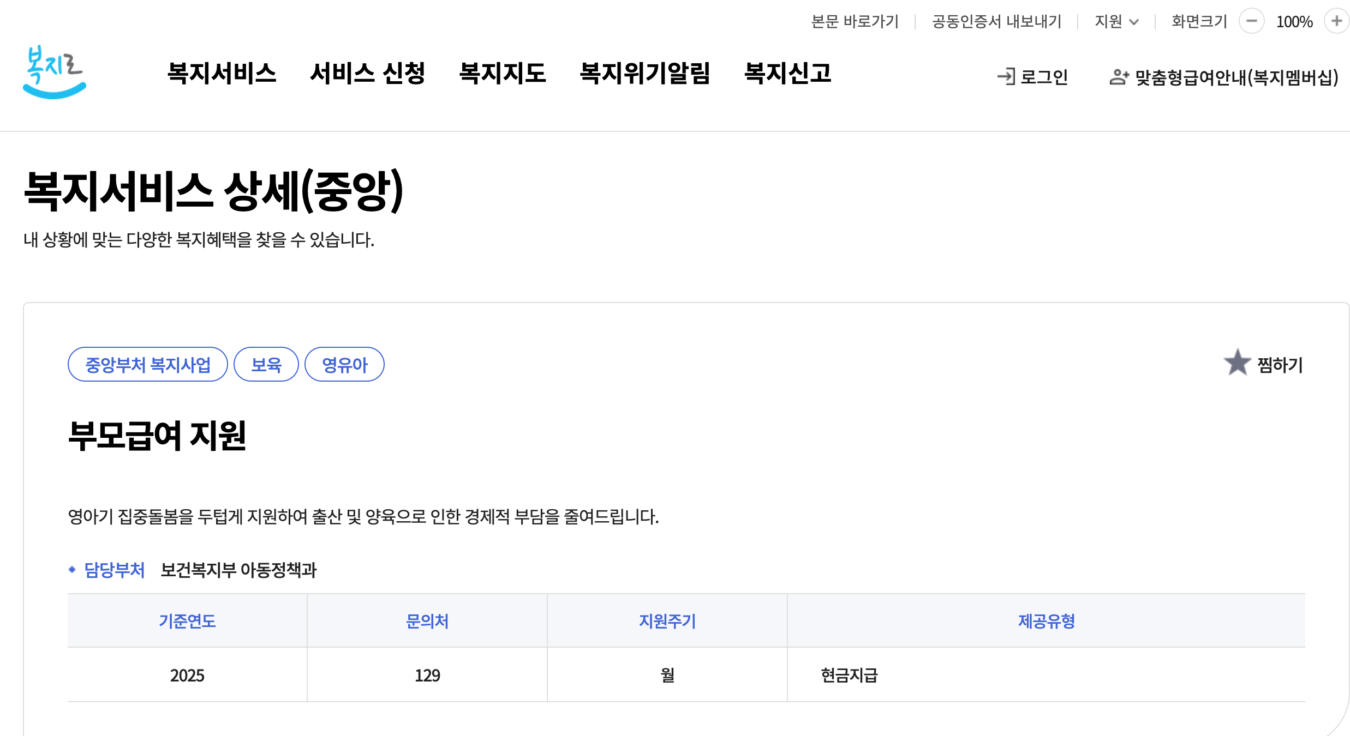The height and width of the screenshot is (736, 1350).
Task: Click the 보육 tag
Action: point(266,364)
